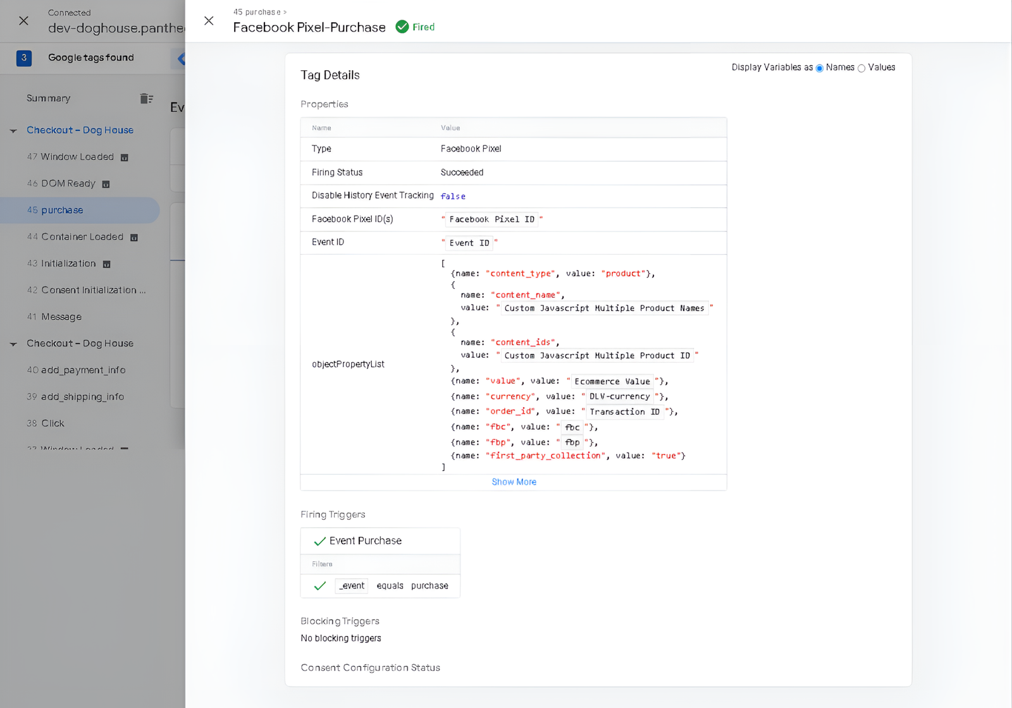Open the blue Checkout - Dog House page link
This screenshot has width=1012, height=708.
(80, 130)
